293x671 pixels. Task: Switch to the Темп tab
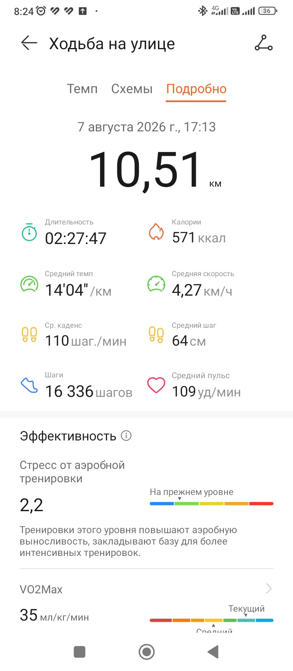pyautogui.click(x=82, y=89)
